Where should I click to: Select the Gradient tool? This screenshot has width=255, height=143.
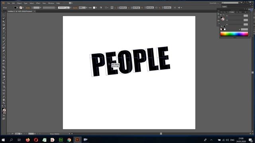pos(4,77)
